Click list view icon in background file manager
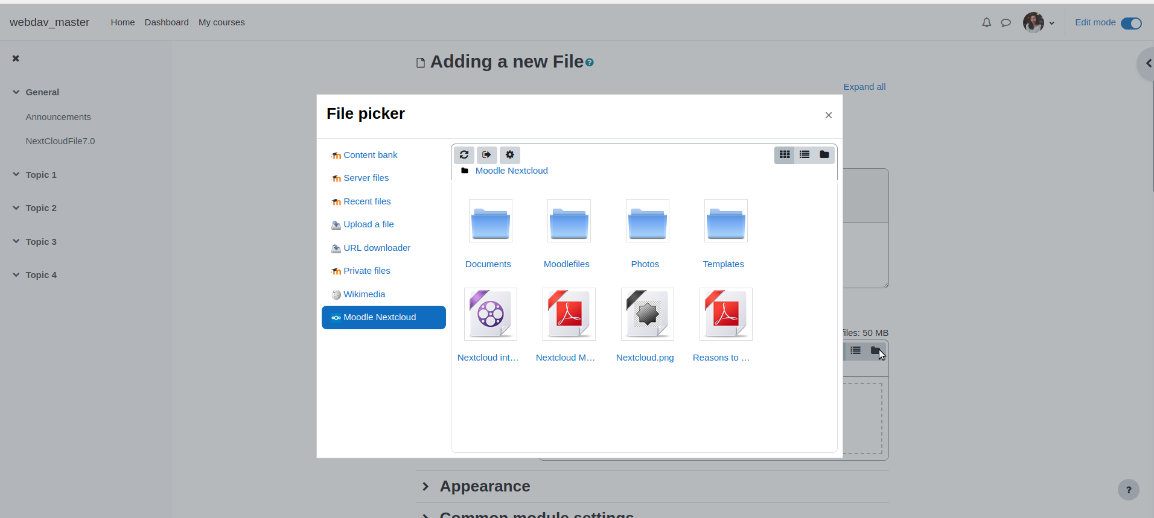 pyautogui.click(x=856, y=350)
